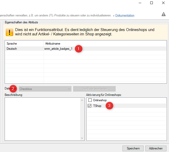This screenshot has width=169, height=152.
Task: Click into the Beschreibung text field
Action: click(43, 119)
